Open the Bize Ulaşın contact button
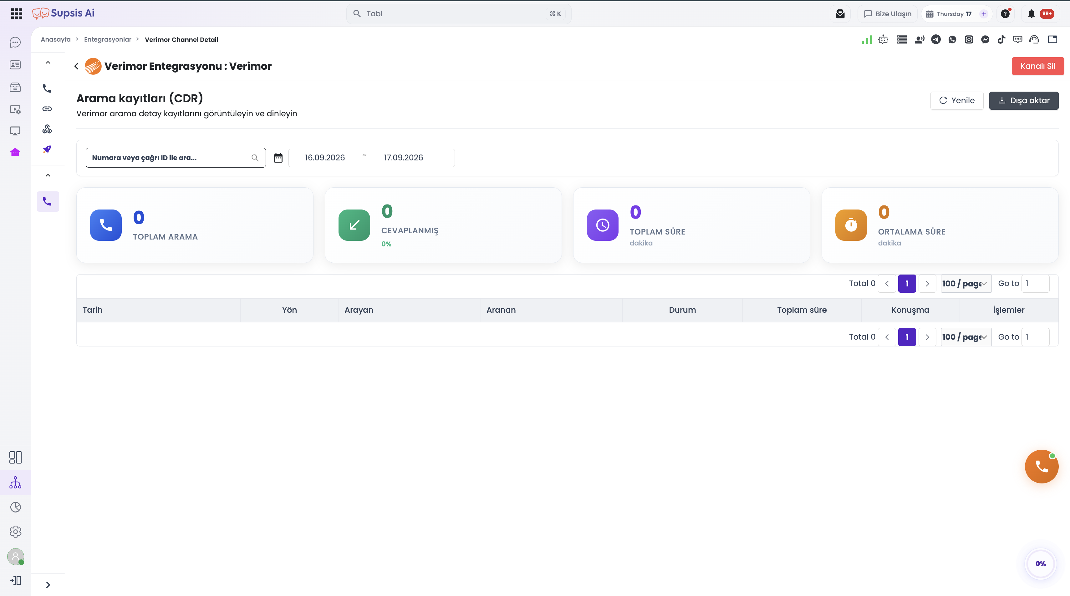 click(888, 14)
